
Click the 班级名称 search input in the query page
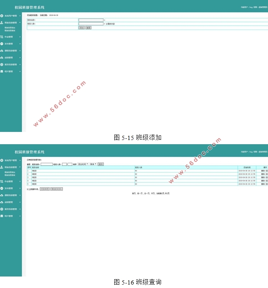pos(46,164)
